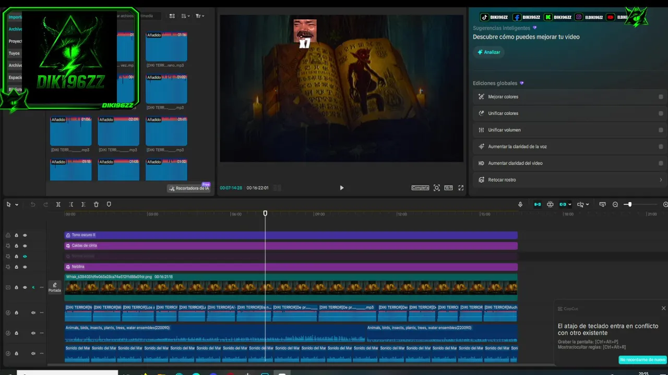Click the Analizar button
The width and height of the screenshot is (668, 375).
tap(488, 52)
